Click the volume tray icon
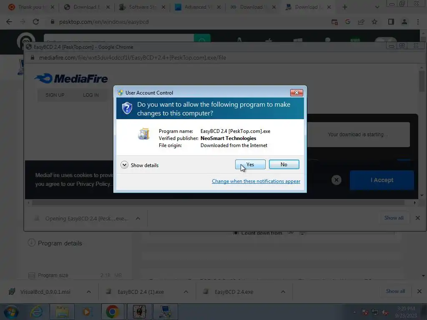This screenshot has width=427, height=320. 385,312
